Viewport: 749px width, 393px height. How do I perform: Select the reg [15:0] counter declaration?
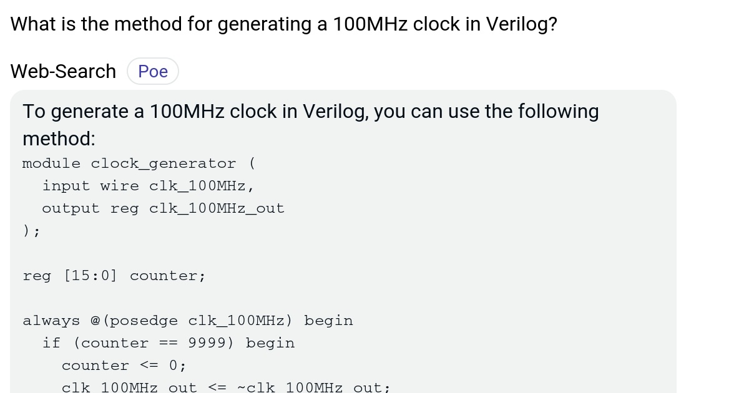tap(114, 275)
